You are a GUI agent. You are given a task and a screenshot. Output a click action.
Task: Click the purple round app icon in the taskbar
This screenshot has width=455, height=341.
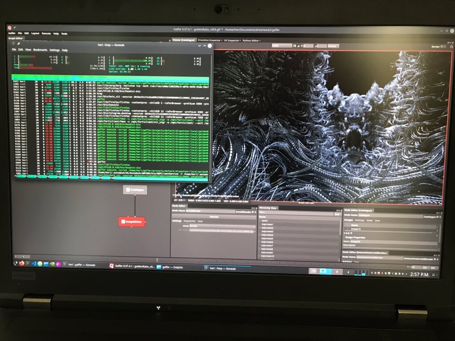pos(58,264)
